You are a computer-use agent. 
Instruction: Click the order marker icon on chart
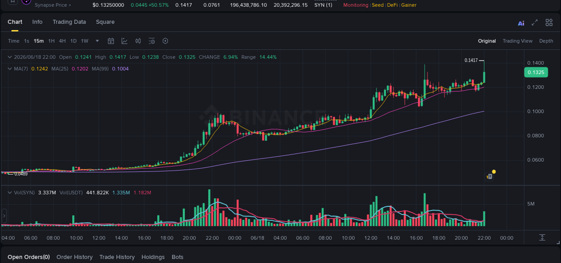490,176
